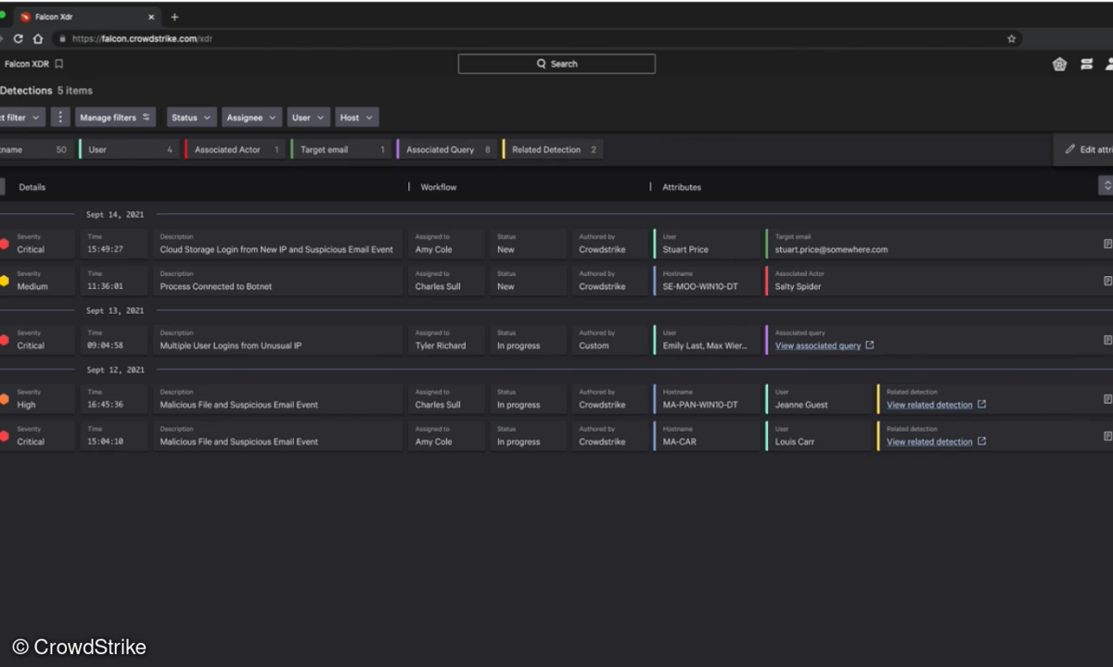
Task: Toggle the User attribute chip with count 4
Action: coord(131,149)
